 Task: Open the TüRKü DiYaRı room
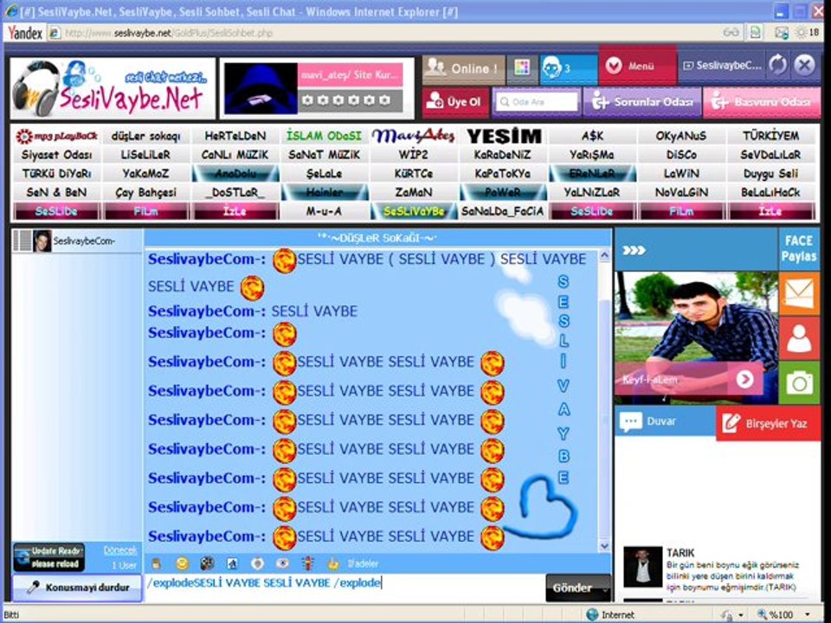click(56, 174)
